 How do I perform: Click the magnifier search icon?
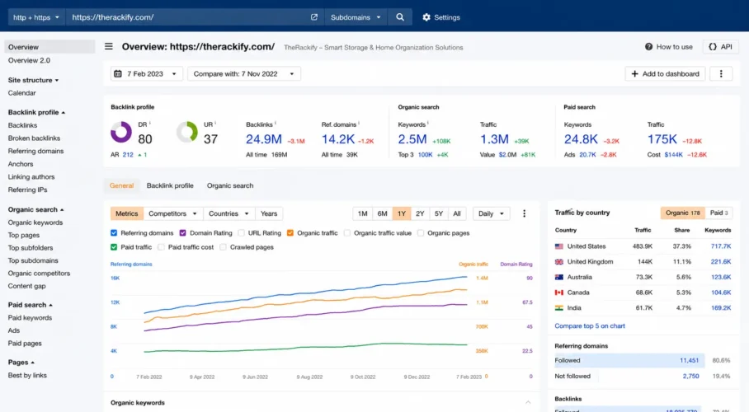tap(400, 17)
